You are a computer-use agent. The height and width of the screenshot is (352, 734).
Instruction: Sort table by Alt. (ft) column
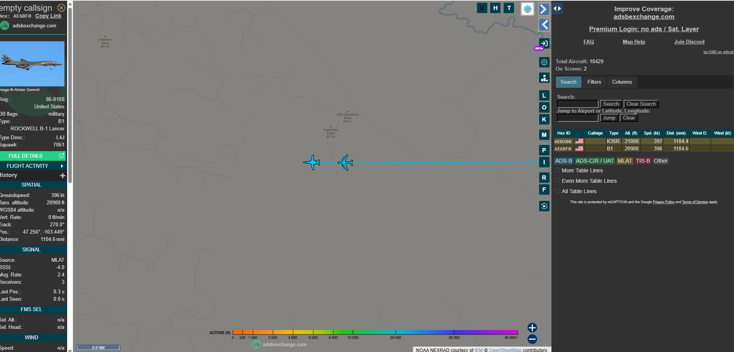(631, 133)
